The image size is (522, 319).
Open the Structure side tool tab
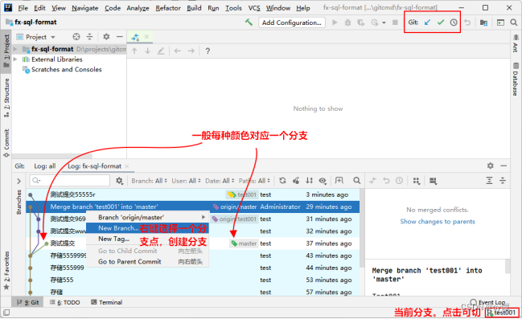(x=6, y=97)
